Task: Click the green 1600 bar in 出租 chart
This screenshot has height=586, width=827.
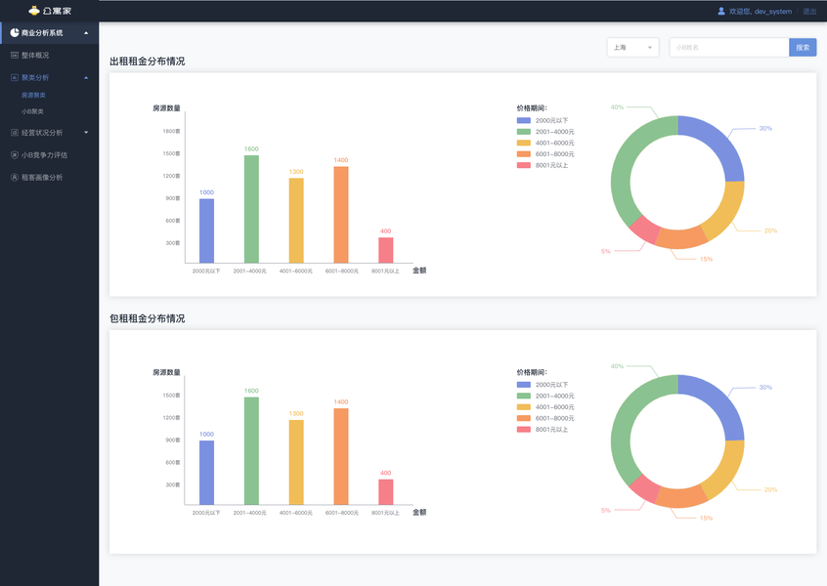Action: coord(251,209)
